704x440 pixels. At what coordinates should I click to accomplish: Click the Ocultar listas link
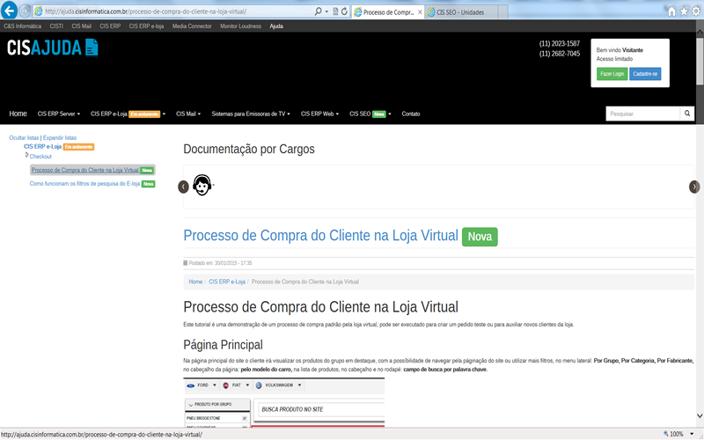click(24, 138)
